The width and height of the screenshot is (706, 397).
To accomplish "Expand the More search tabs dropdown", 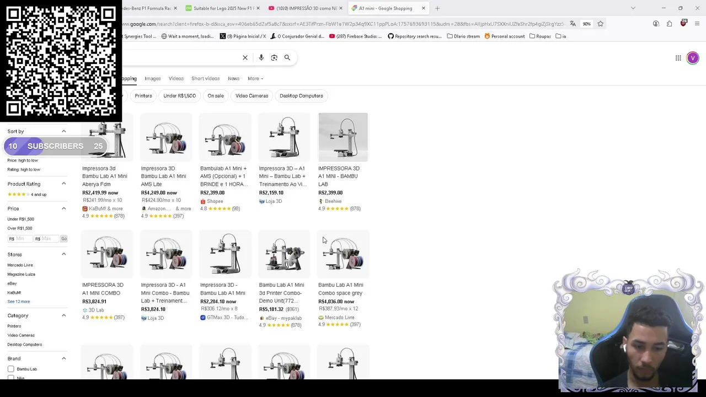I will click(x=255, y=78).
